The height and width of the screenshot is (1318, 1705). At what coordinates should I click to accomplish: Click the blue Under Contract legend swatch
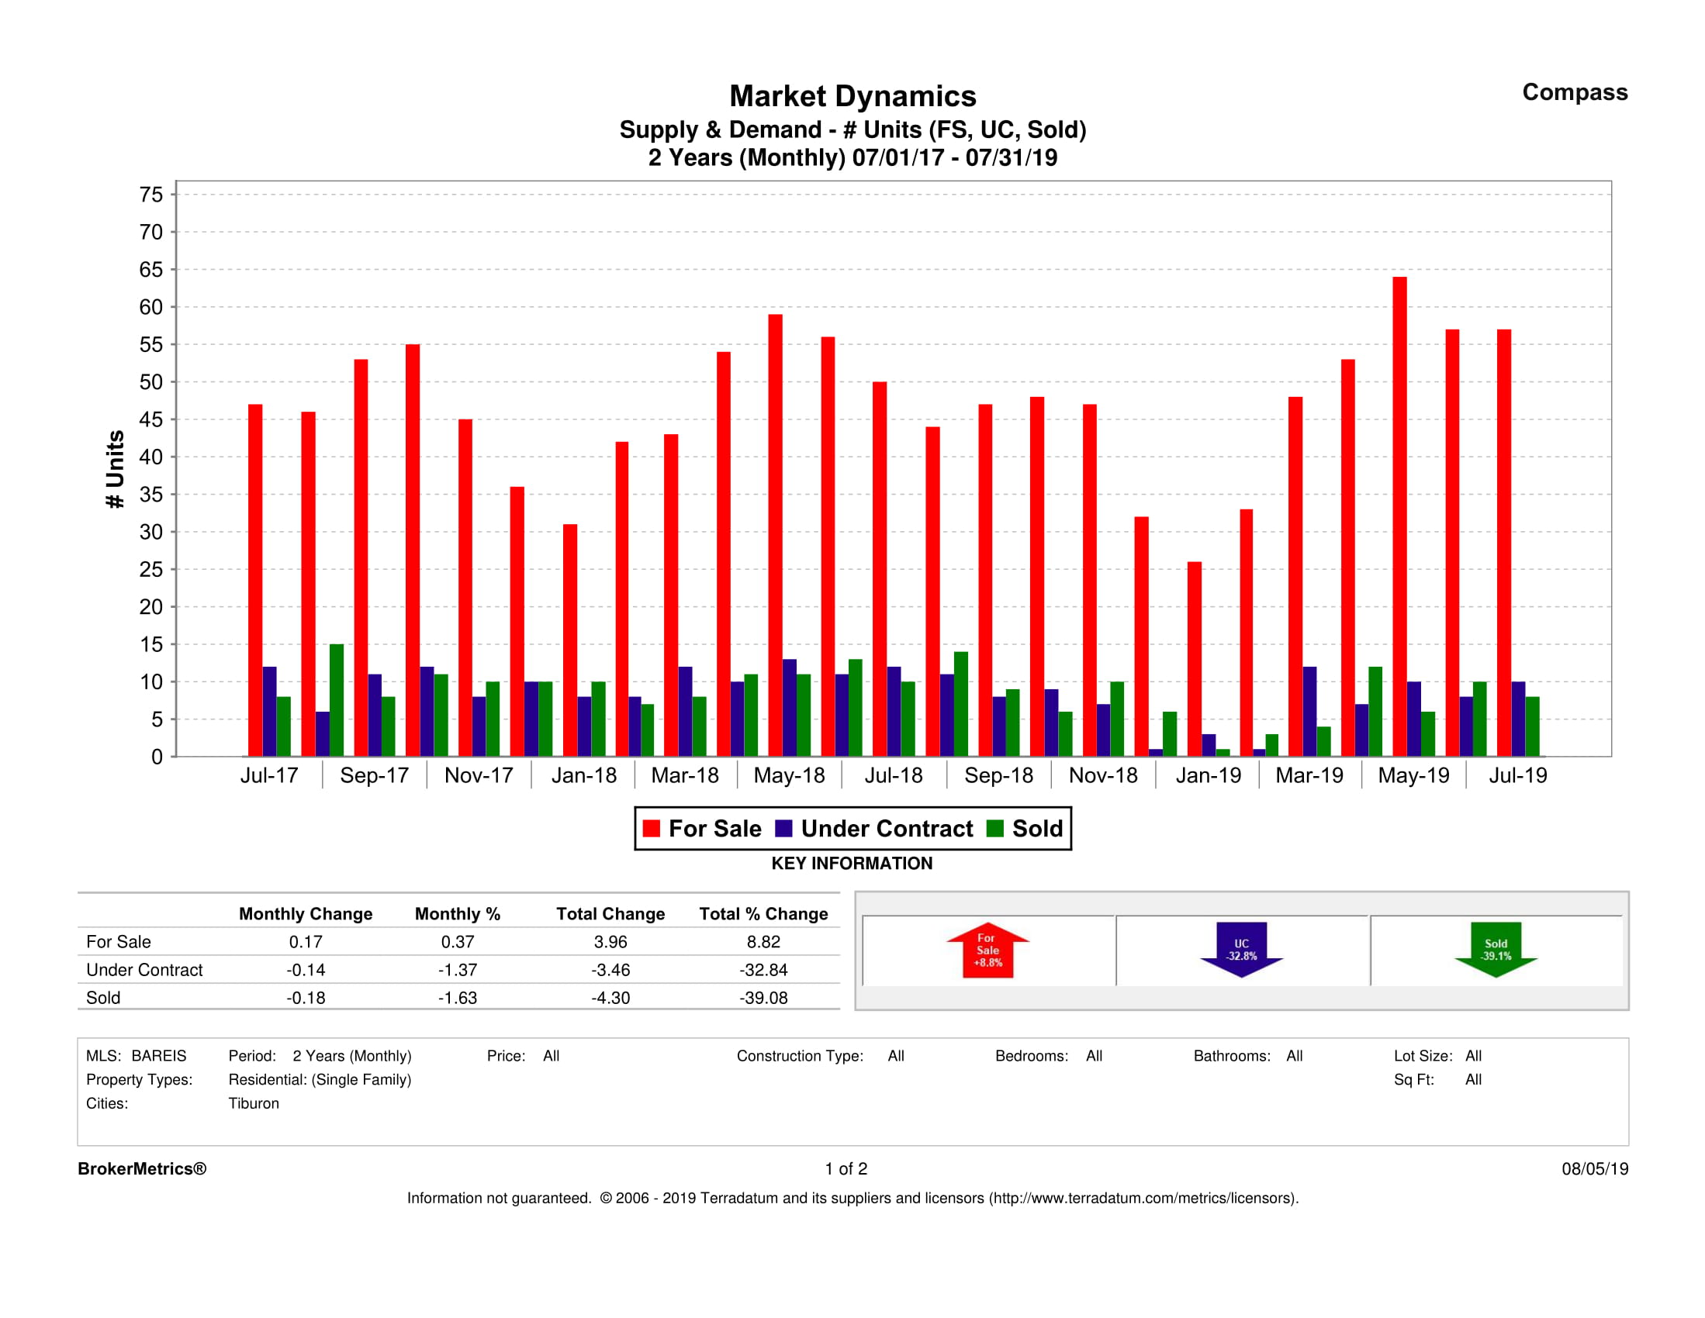(783, 829)
